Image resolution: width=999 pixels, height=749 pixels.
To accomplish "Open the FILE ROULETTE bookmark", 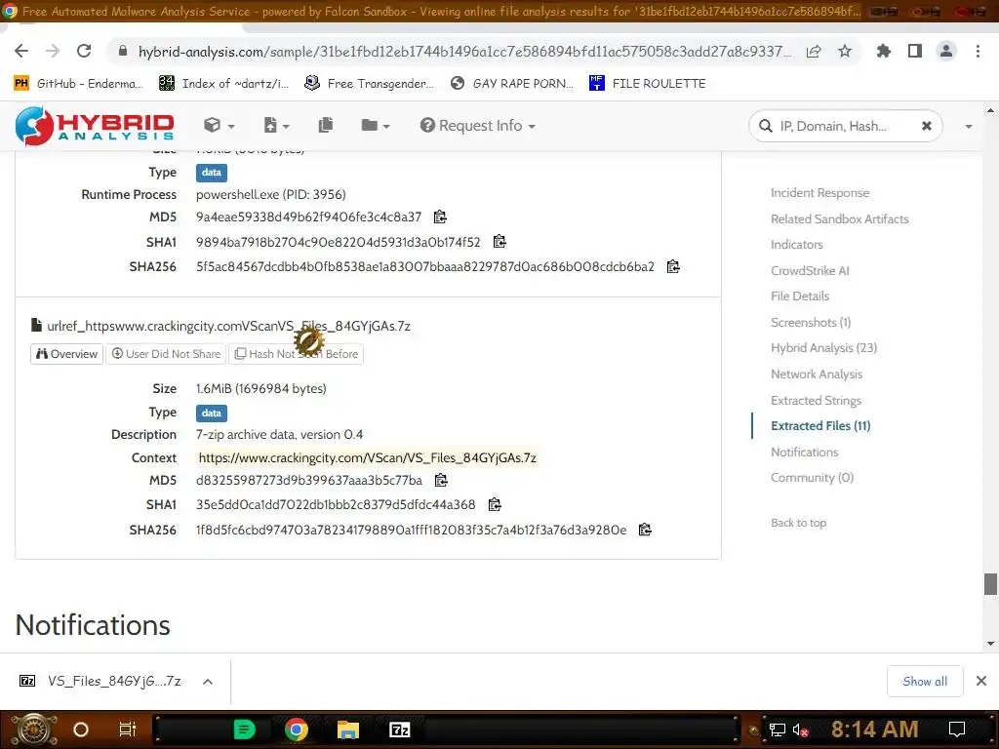I will (x=648, y=84).
